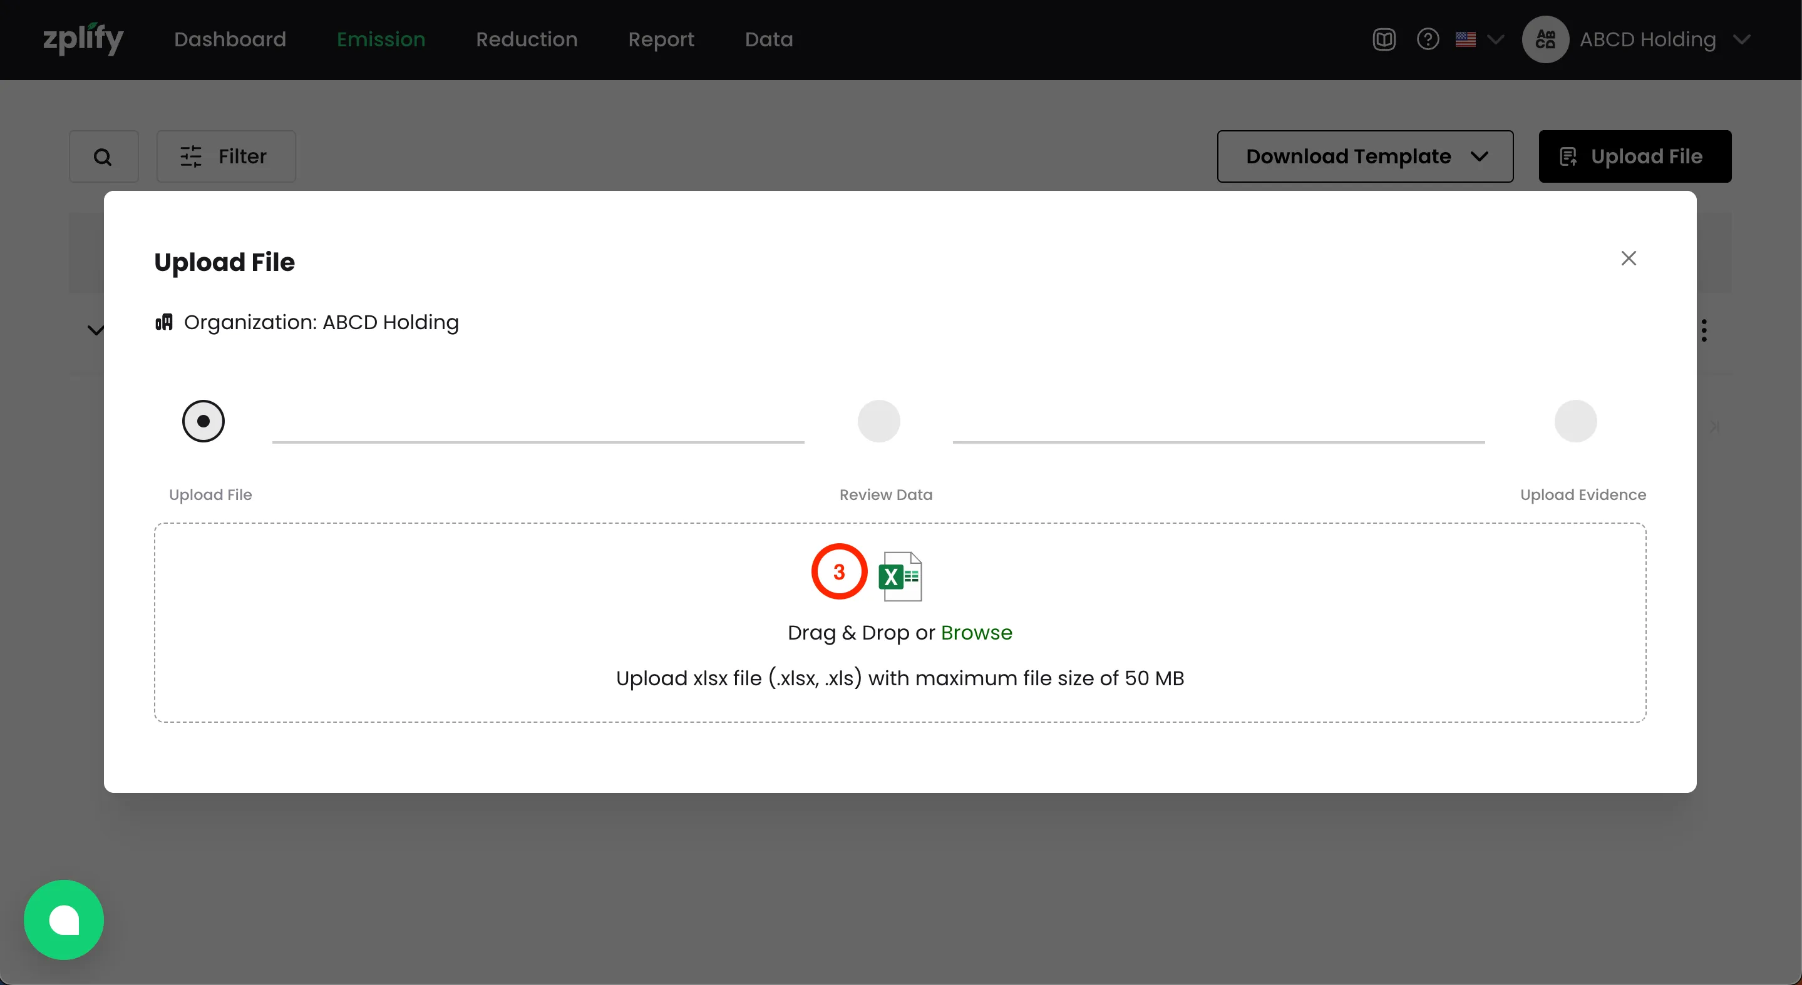
Task: Go to the Dashboard tab
Action: [230, 39]
